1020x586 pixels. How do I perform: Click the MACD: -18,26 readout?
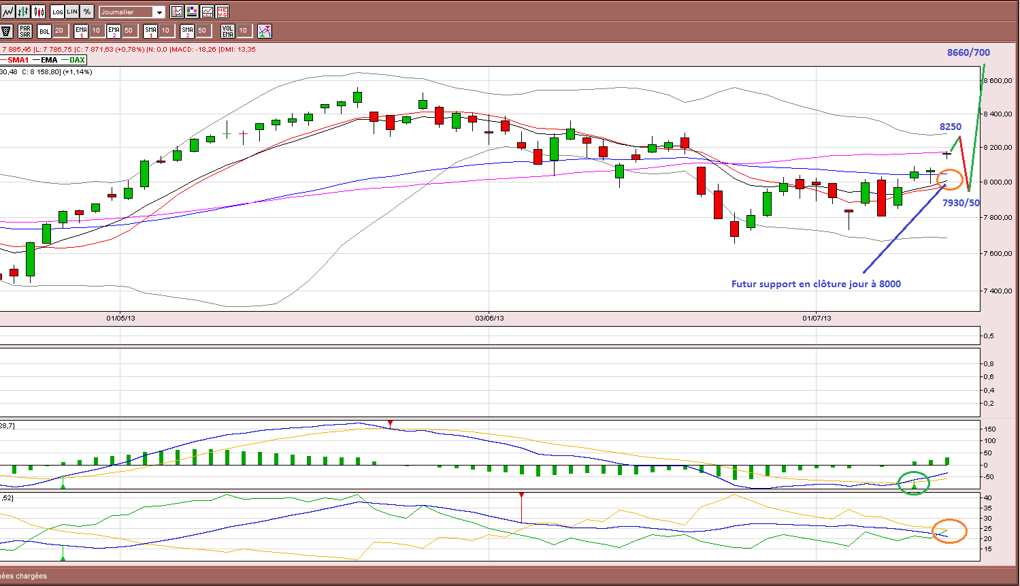pos(193,49)
